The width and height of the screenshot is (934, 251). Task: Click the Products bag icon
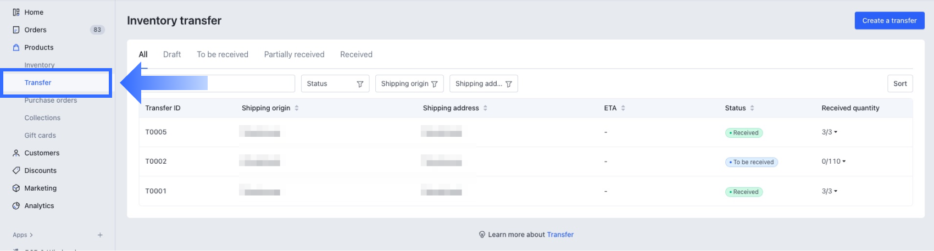point(16,47)
